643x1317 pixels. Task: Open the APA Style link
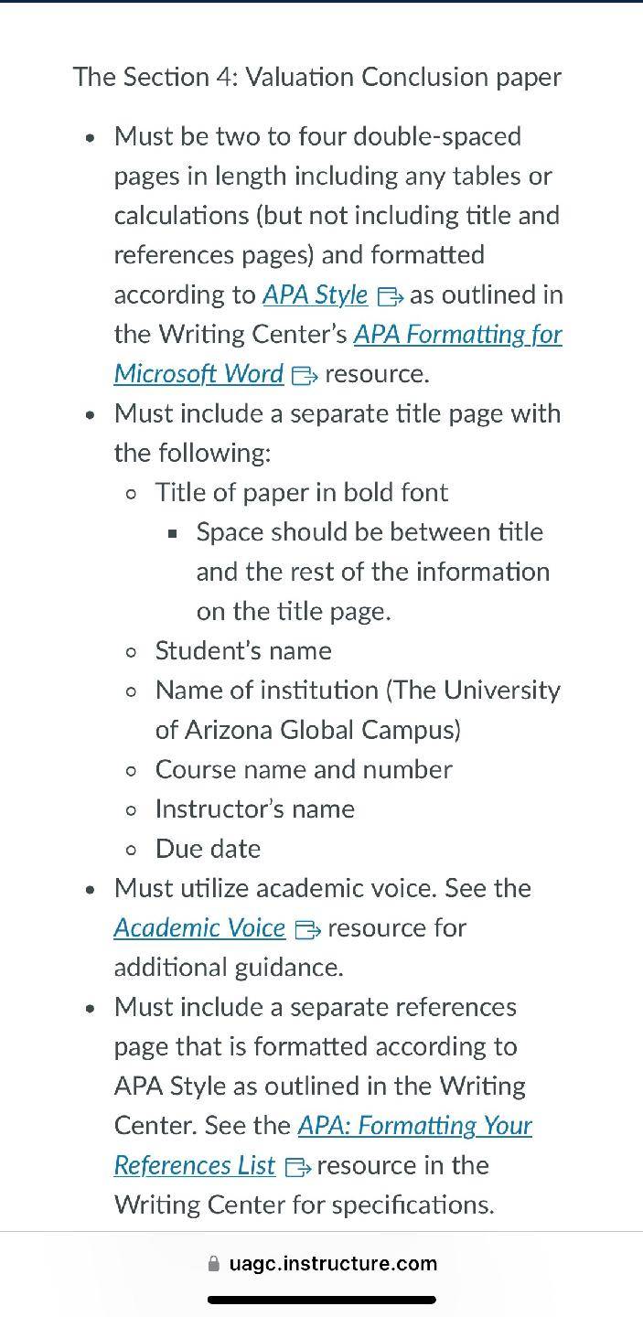click(316, 295)
